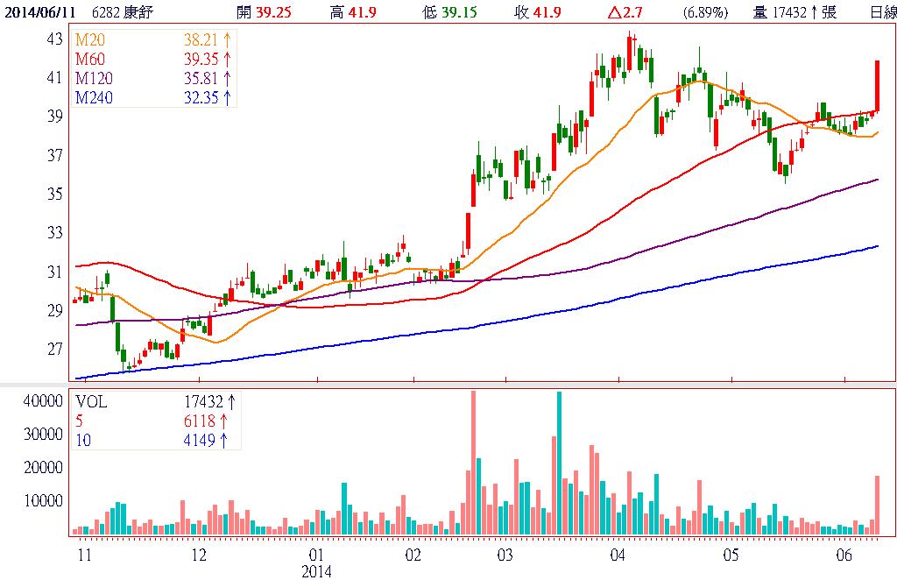Screen dimensions: 897x580
Task: Click the closing price 收 41.9
Action: 540,11
